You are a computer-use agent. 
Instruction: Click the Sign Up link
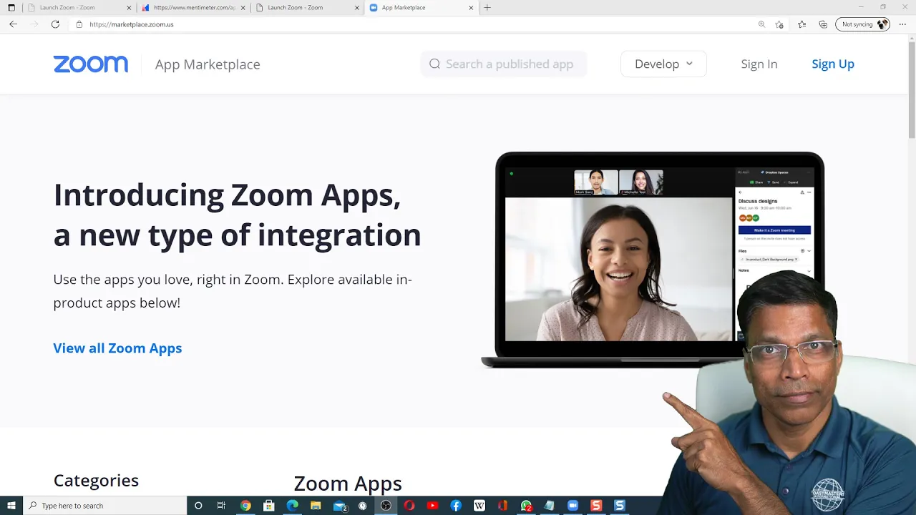point(833,64)
